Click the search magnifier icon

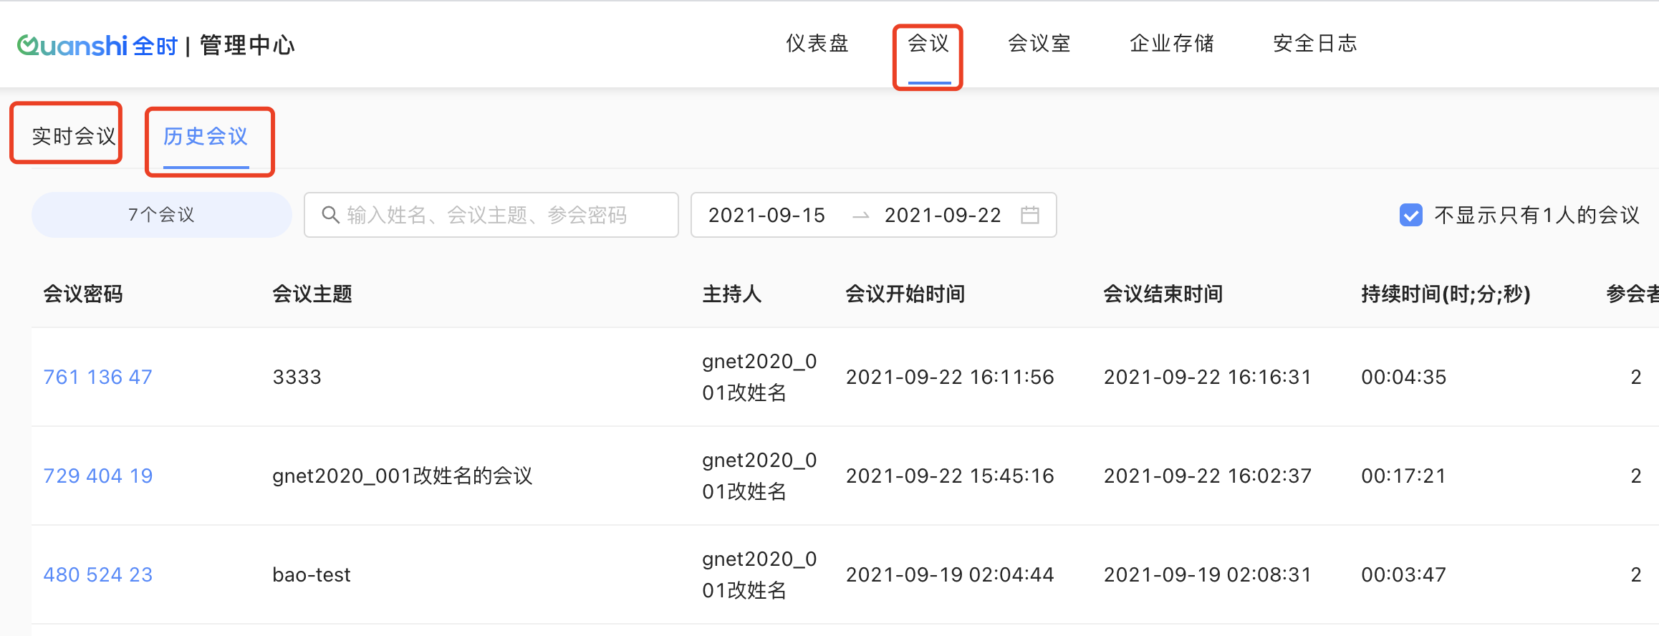click(x=330, y=215)
